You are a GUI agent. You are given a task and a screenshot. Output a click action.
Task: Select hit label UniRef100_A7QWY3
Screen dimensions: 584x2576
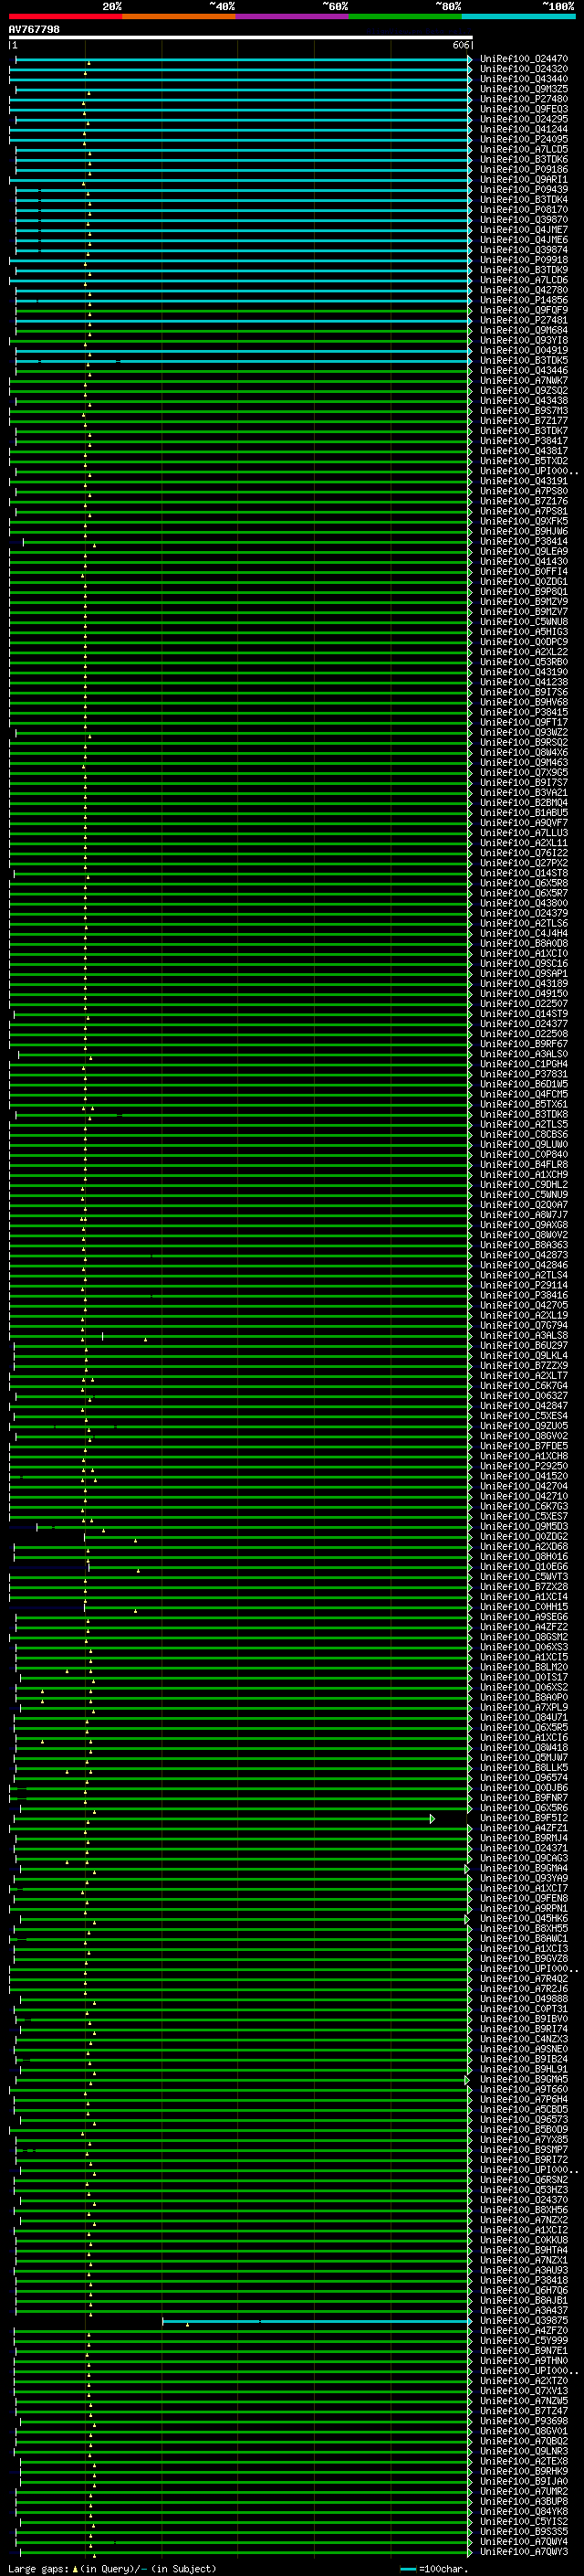(x=524, y=2551)
